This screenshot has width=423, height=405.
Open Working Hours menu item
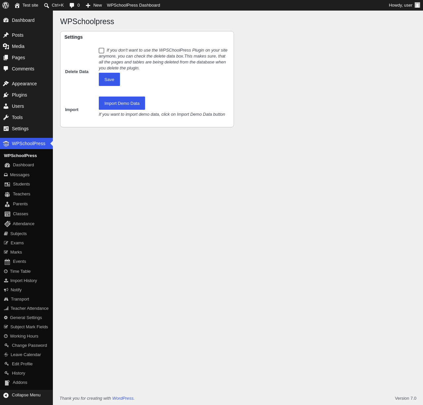coord(26,336)
